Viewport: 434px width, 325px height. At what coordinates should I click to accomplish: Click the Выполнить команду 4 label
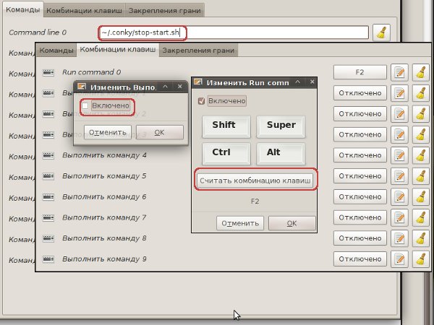click(x=104, y=155)
